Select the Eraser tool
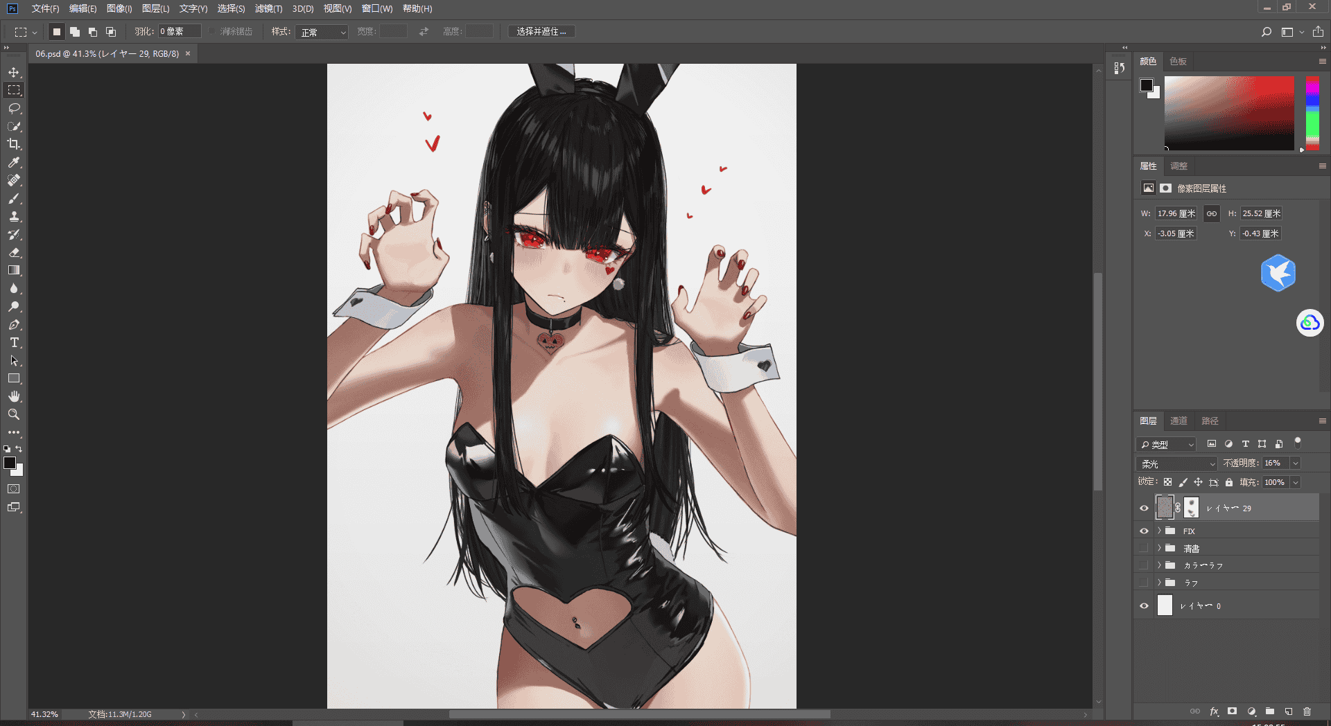Screen dimensions: 1331x726 (14, 252)
